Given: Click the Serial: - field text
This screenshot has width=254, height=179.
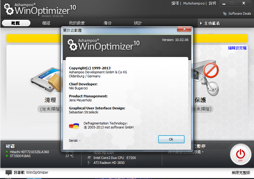Looking at the screenshot, I should click(x=75, y=140).
